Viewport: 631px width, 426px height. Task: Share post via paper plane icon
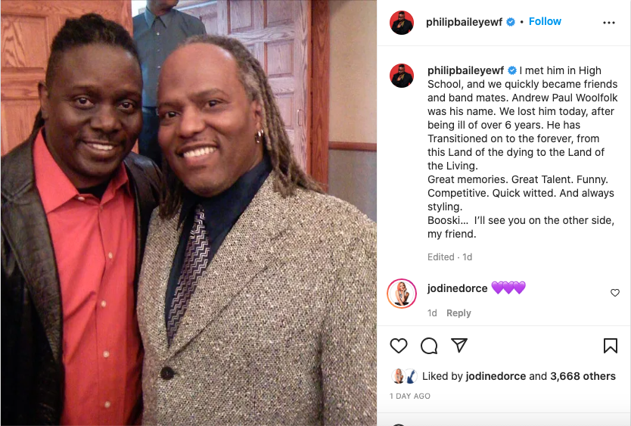pos(459,346)
